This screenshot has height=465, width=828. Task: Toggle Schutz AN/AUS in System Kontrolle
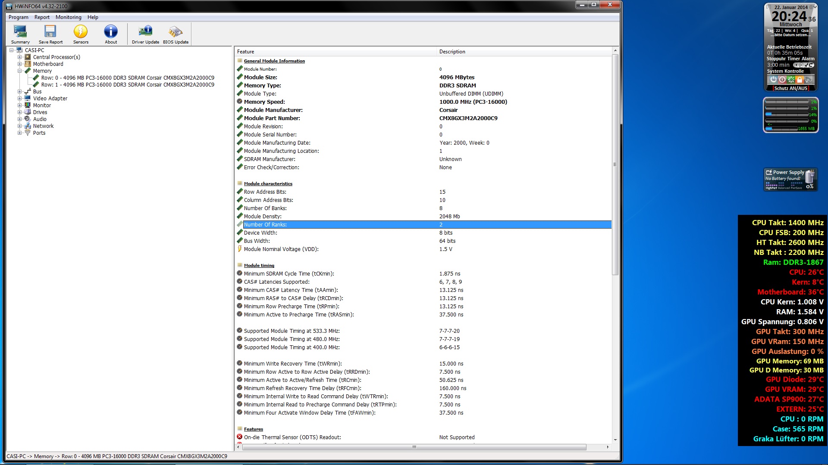(x=790, y=88)
